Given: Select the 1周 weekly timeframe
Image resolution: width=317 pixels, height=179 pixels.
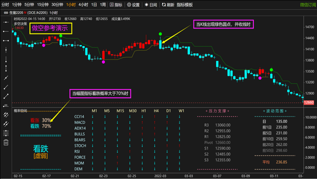Looking at the screenshot, I should tap(103, 5).
